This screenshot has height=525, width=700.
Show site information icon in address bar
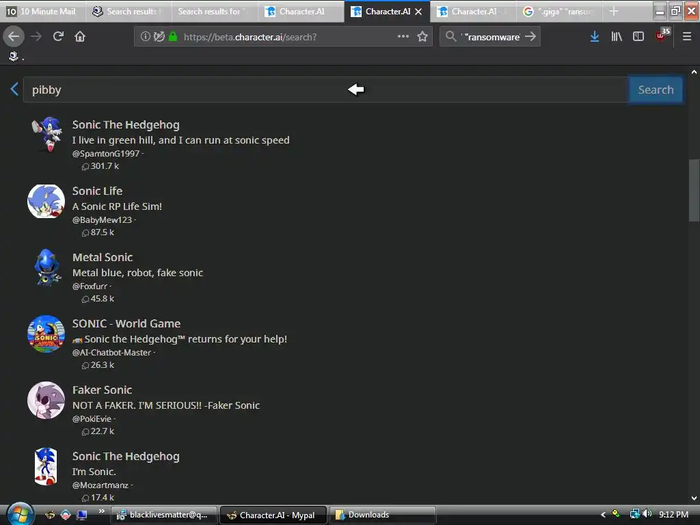click(145, 36)
